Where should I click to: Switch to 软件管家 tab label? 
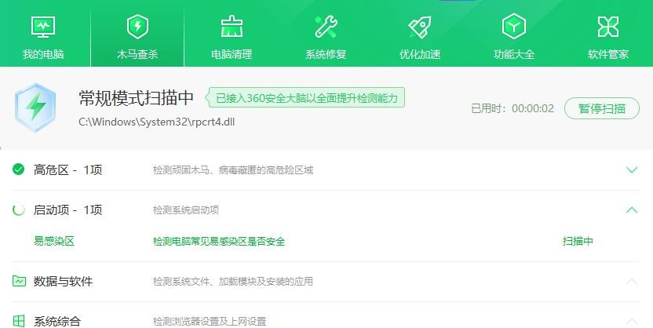608,54
